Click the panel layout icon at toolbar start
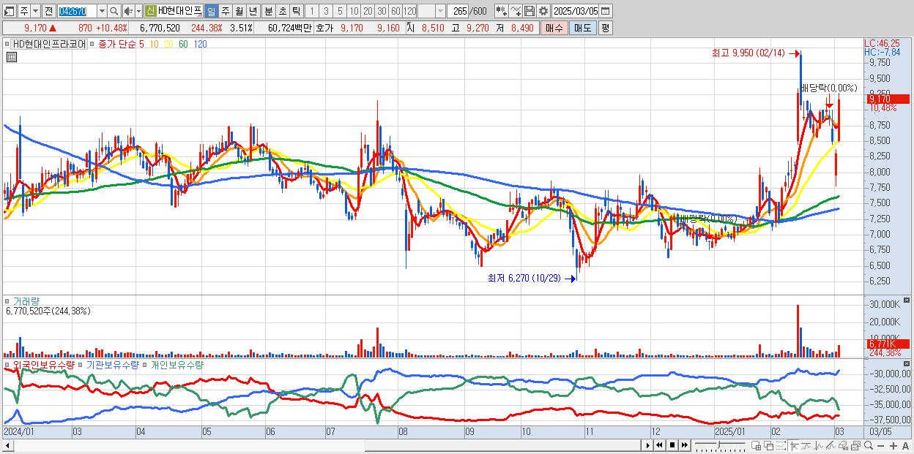914x454 pixels. [9, 12]
